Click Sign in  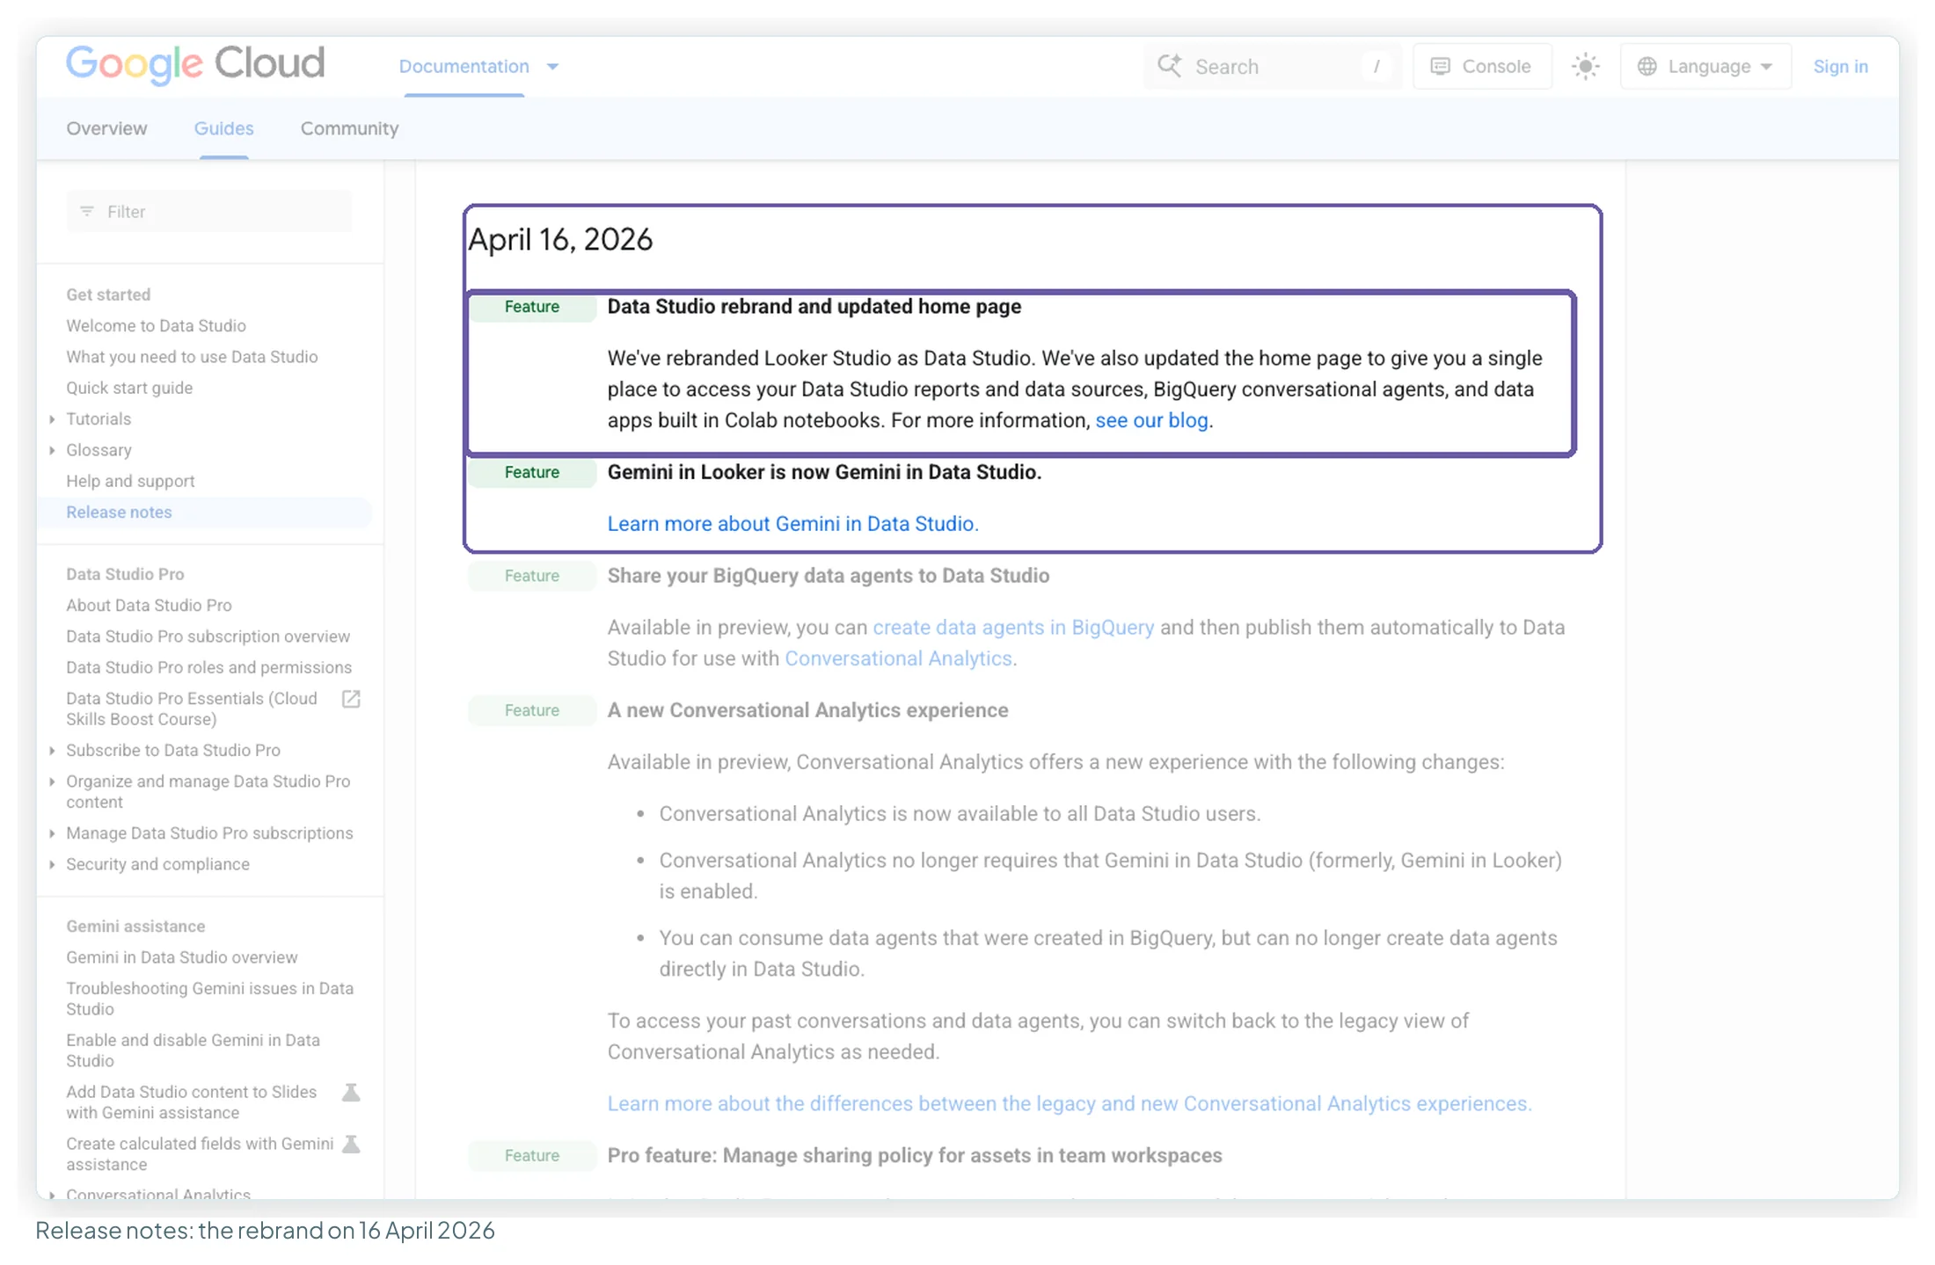pyautogui.click(x=1840, y=67)
